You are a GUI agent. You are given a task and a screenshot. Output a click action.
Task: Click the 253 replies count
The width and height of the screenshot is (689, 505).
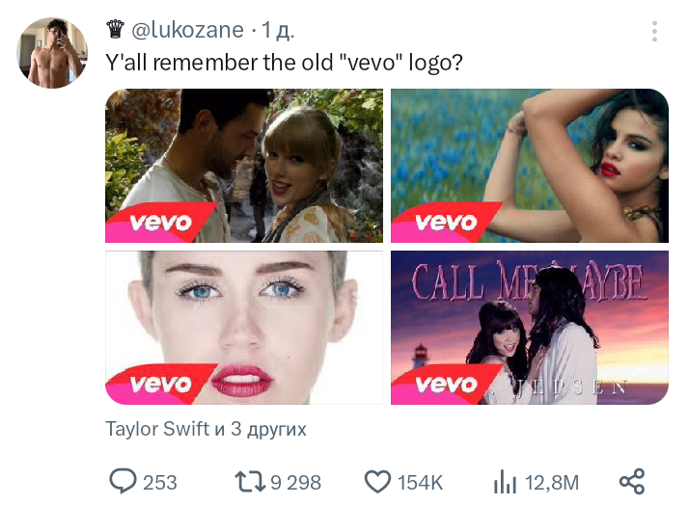click(160, 482)
